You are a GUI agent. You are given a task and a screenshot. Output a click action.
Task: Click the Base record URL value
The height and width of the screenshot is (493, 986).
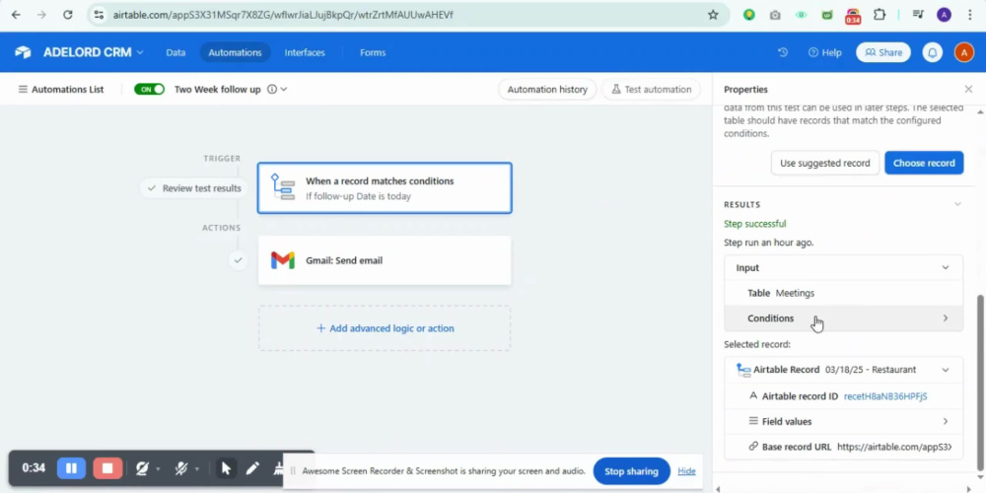pos(894,447)
